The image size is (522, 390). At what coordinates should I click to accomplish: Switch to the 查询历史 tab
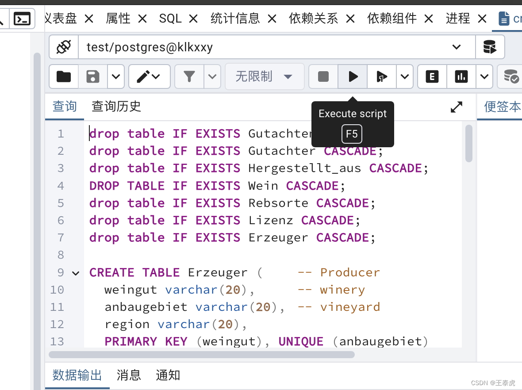click(x=116, y=106)
